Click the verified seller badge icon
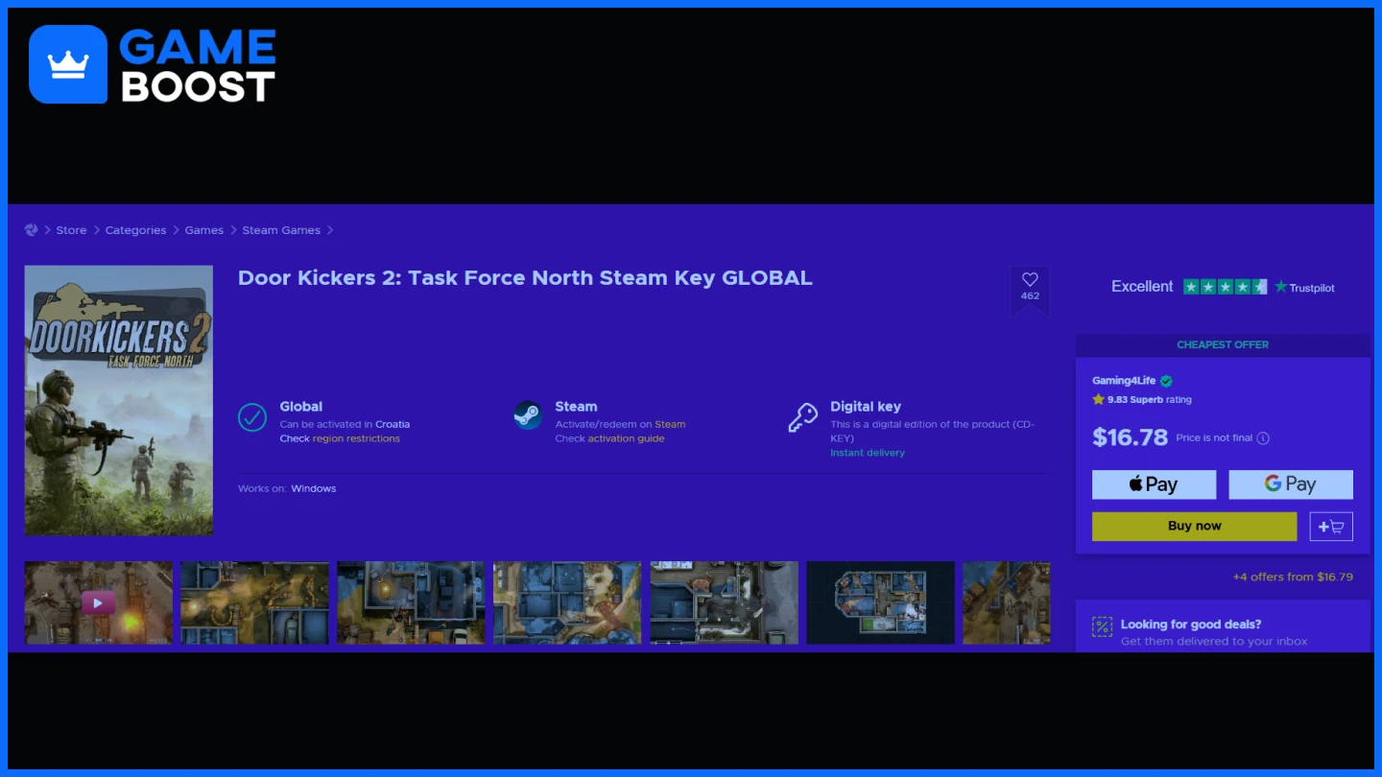Image resolution: width=1382 pixels, height=777 pixels. point(1166,381)
